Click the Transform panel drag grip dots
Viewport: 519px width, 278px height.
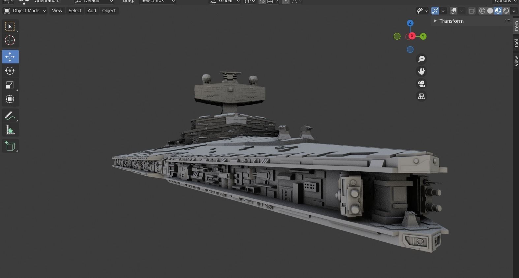tap(508, 20)
